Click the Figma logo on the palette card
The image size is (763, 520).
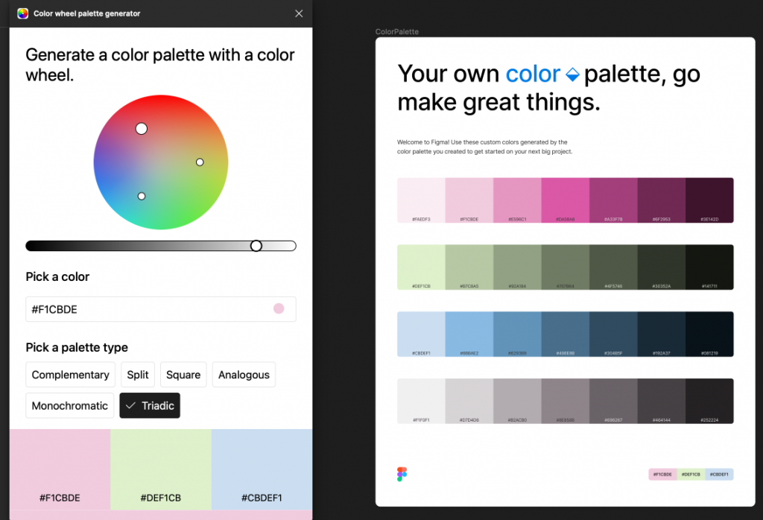coord(402,474)
